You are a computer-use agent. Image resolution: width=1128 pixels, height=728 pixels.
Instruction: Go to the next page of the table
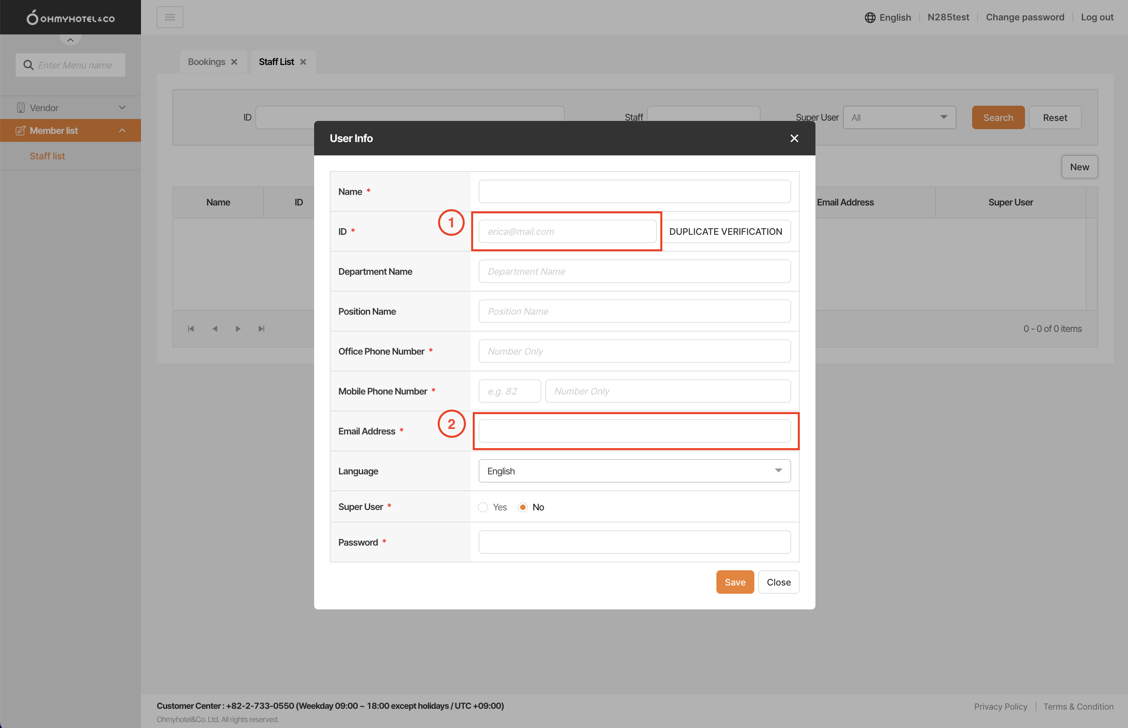(x=238, y=328)
